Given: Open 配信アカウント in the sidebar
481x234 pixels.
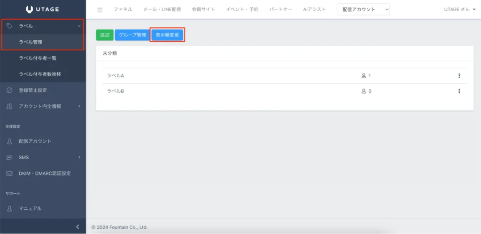Looking at the screenshot, I should tap(35, 141).
